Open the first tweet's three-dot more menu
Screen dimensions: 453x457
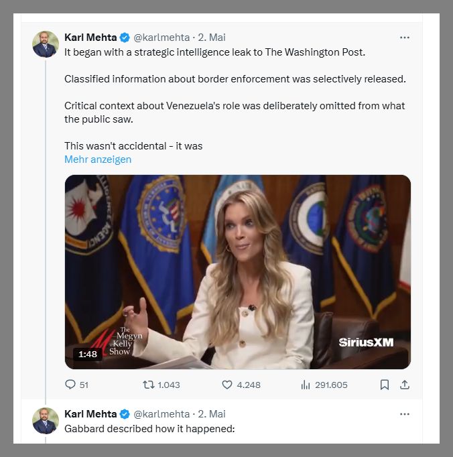[x=404, y=38]
